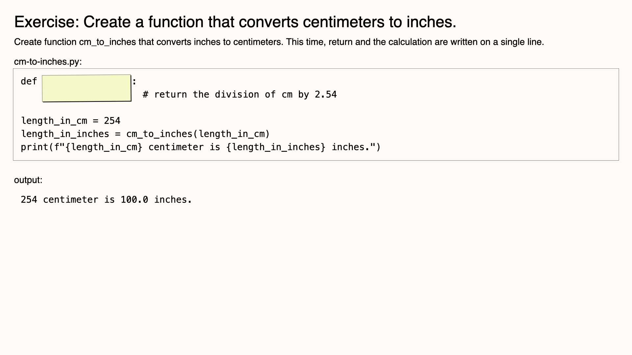Image resolution: width=632 pixels, height=355 pixels.
Task: Click the exercise heading about converting centimeters
Action: (235, 22)
